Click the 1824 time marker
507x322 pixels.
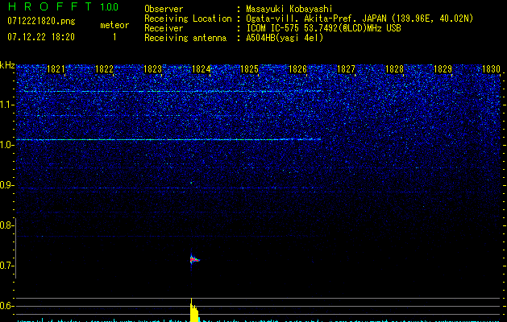[x=202, y=69]
